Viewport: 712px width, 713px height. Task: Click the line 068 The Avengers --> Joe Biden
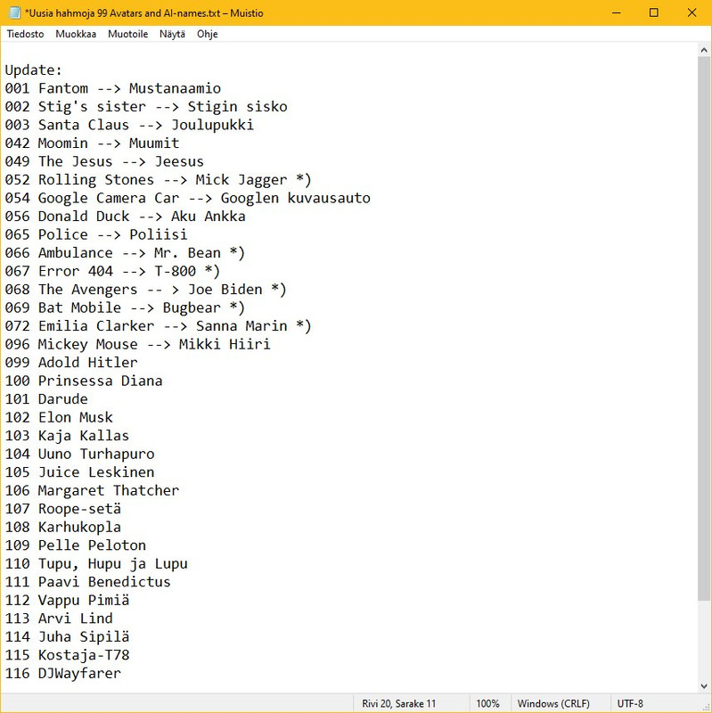pos(145,289)
